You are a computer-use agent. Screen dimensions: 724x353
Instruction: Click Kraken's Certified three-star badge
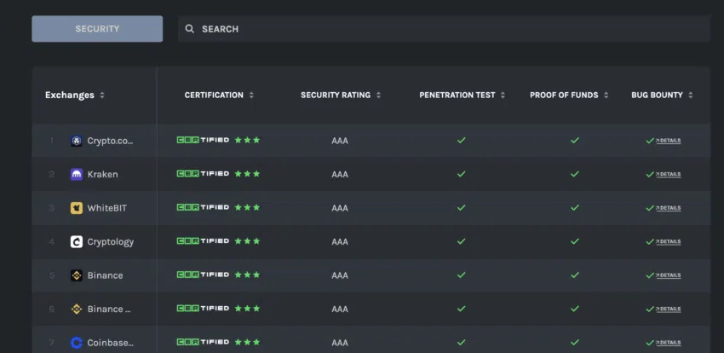point(218,174)
